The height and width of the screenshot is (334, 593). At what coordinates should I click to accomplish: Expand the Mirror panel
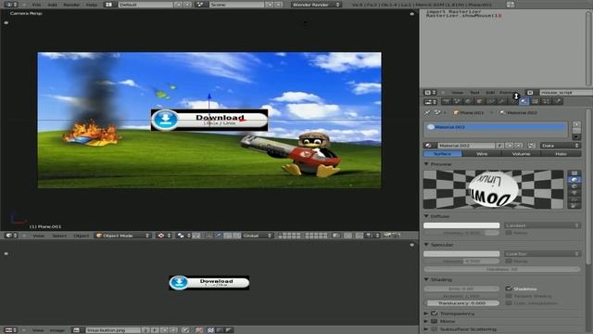(426, 321)
